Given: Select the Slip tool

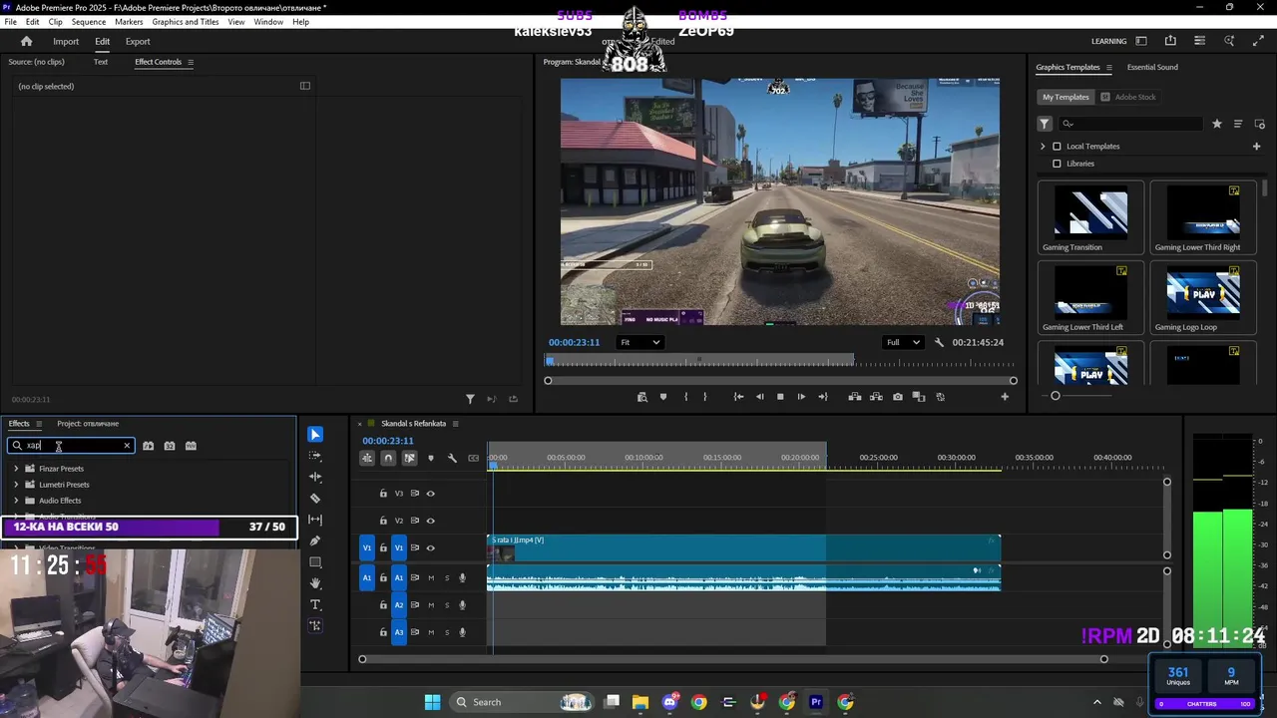Looking at the screenshot, I should click(x=315, y=520).
